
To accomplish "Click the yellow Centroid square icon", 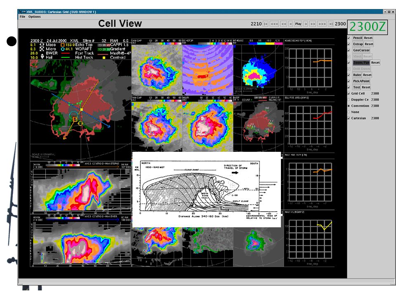I will click(x=104, y=58).
